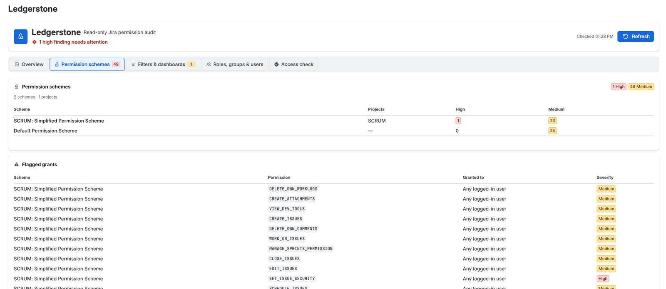Click the Medium count 25 badge
Image resolution: width=666 pixels, height=289 pixels.
pos(552,131)
